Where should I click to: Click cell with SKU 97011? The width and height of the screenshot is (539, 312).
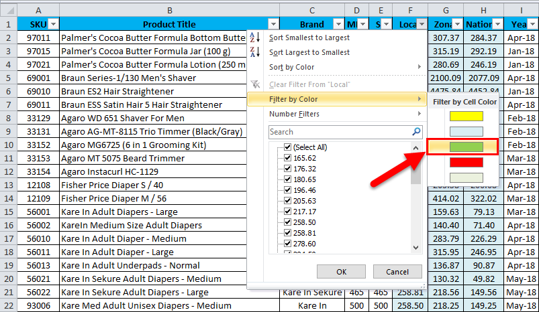point(38,37)
